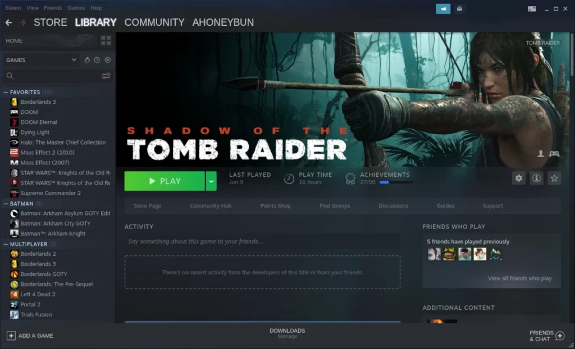Image resolution: width=575 pixels, height=349 pixels.
Task: Click the achievements ribbon icon
Action: click(x=350, y=178)
